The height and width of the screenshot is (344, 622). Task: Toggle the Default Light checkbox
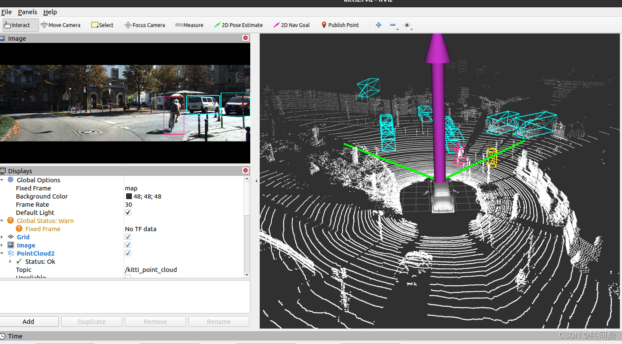tap(128, 212)
